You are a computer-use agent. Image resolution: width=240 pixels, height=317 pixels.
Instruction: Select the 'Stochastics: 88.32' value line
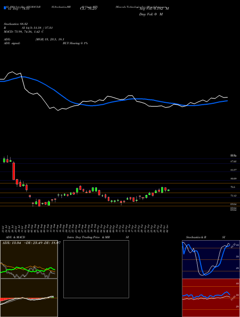tap(15, 24)
